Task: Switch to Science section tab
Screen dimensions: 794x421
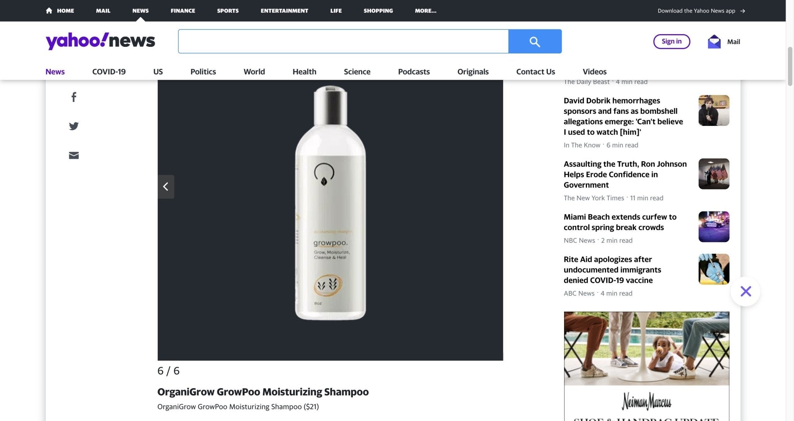Action: point(357,72)
